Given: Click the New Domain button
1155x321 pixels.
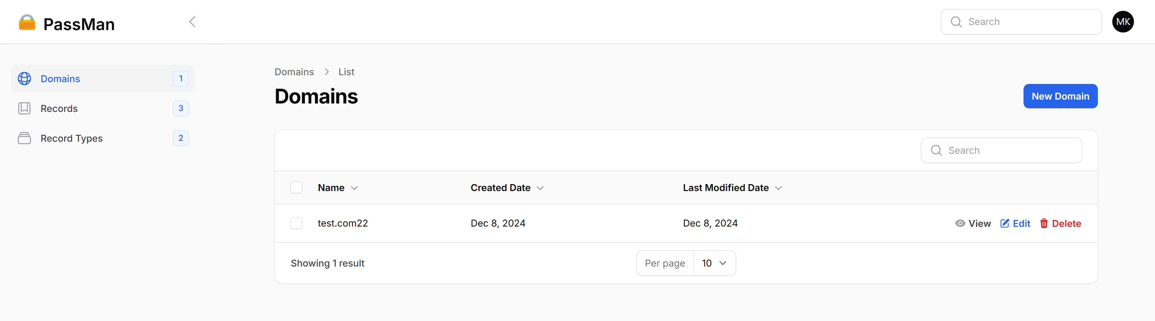Looking at the screenshot, I should (1061, 96).
